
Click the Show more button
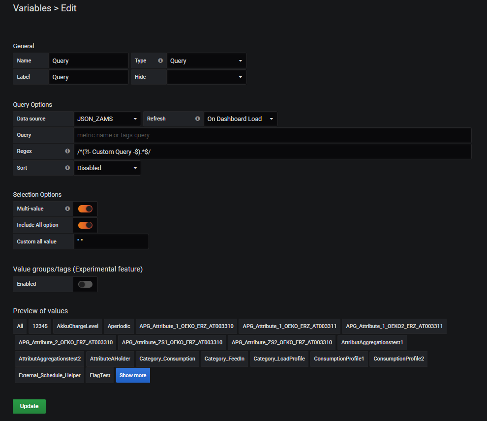tap(133, 375)
